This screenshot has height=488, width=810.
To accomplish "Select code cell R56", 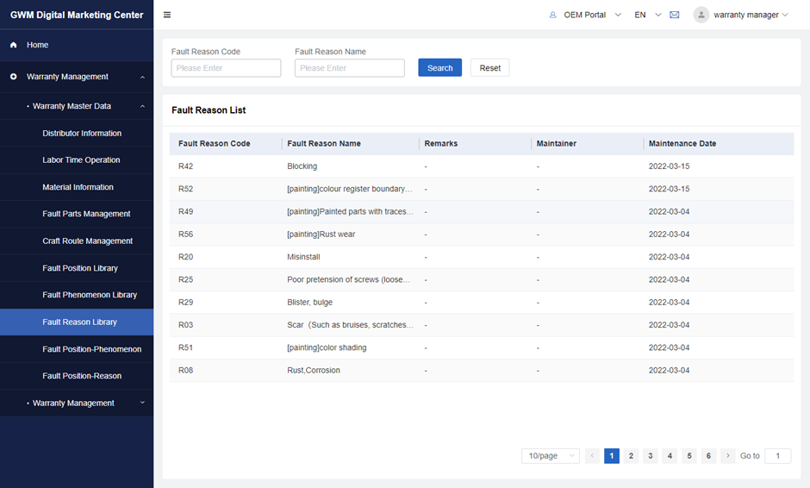I will point(185,235).
